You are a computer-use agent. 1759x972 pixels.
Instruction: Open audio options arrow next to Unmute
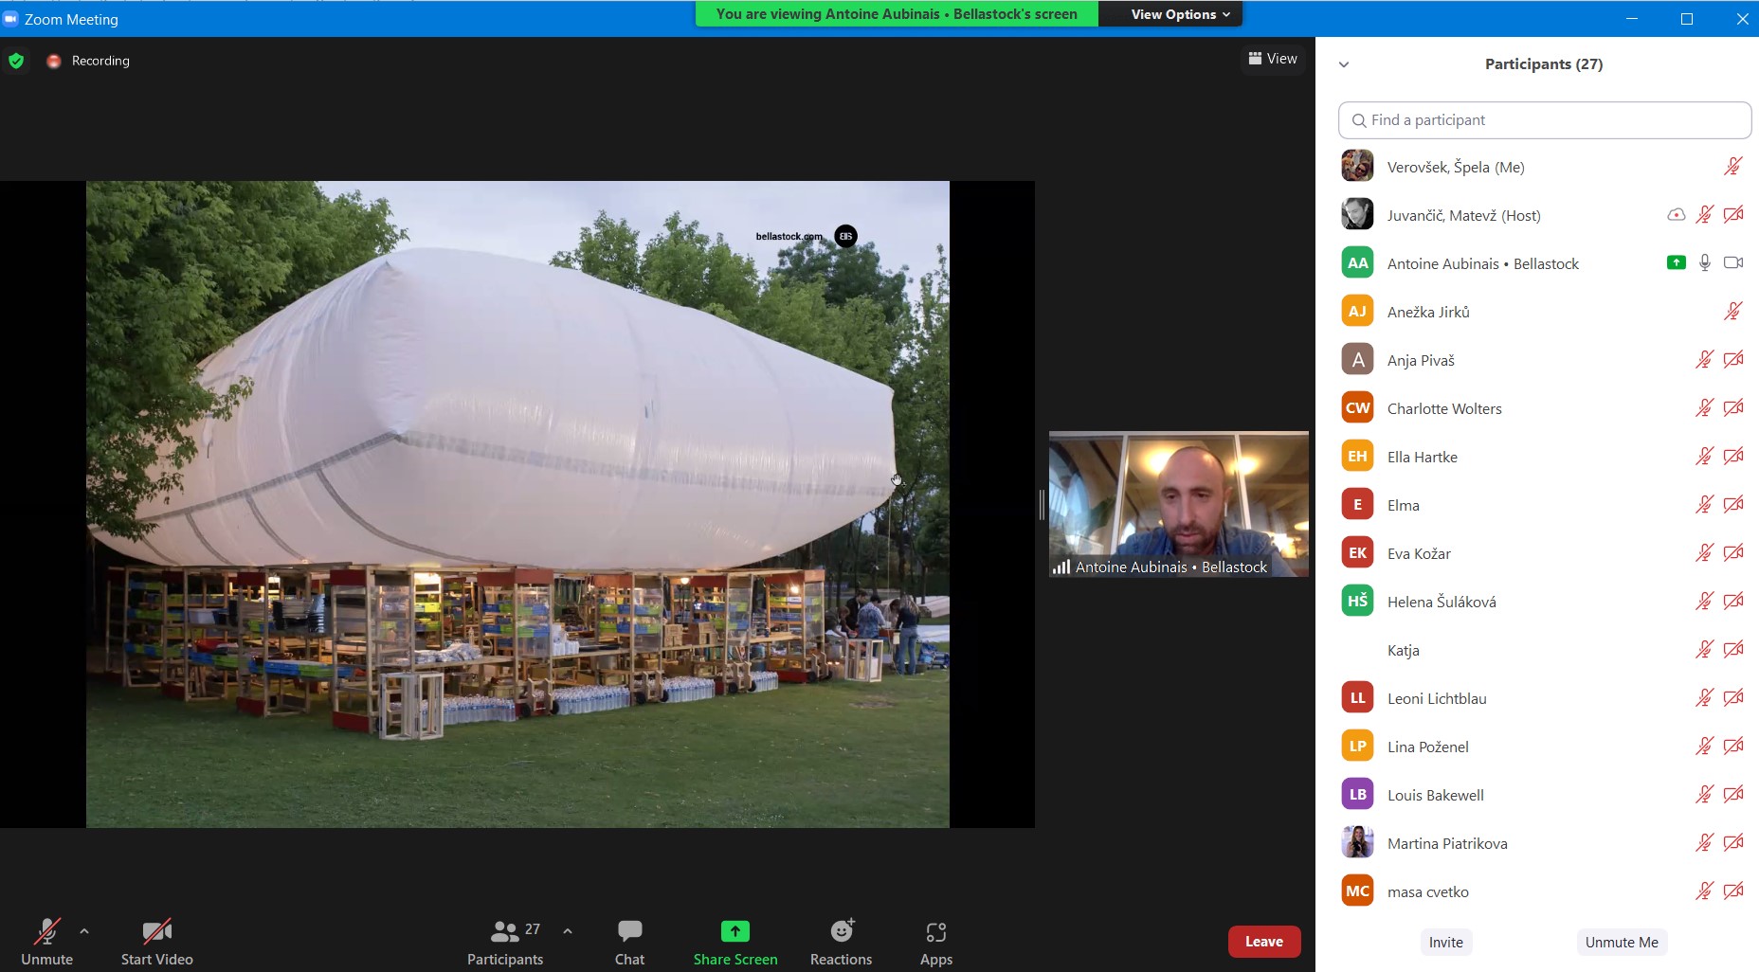point(84,931)
